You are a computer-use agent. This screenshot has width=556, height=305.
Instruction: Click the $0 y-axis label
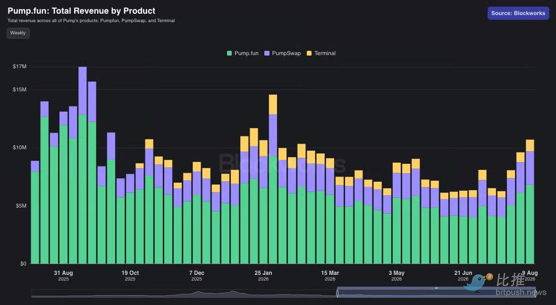(x=23, y=264)
